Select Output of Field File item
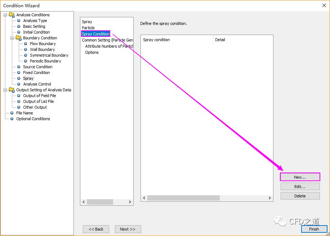Screen dimensions: 330x236 (40, 96)
